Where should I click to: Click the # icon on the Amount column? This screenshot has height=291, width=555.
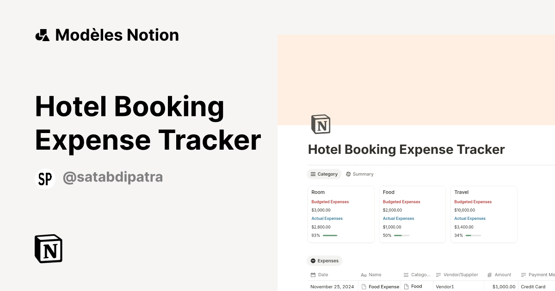489,274
